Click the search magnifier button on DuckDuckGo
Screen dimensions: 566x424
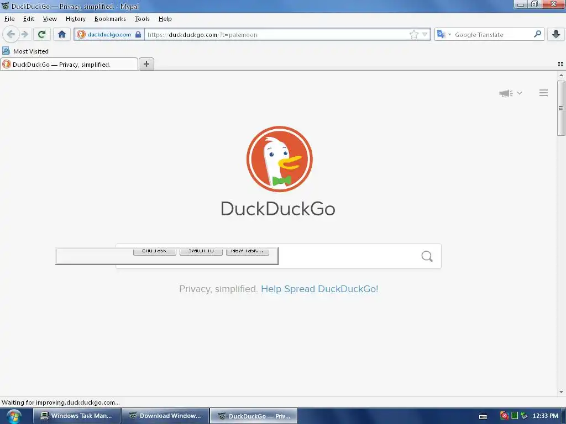coord(427,256)
